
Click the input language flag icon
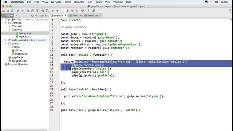pos(216,2)
